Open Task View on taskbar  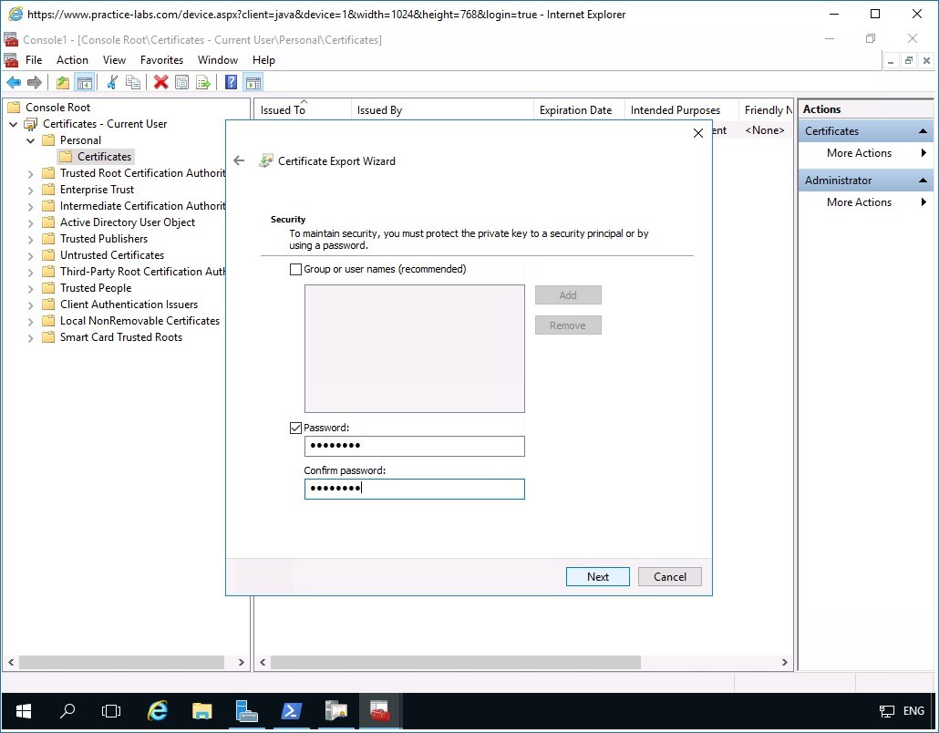[x=111, y=711]
